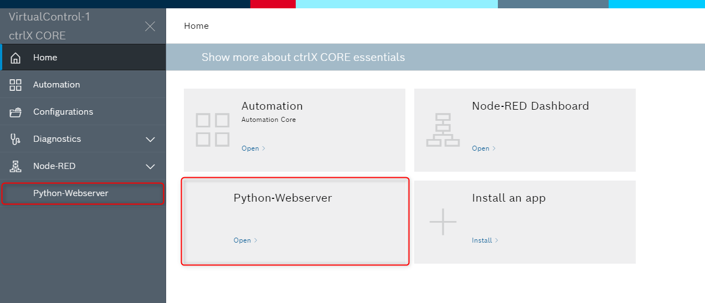Click the VirtualControl-1 device name

pos(49,17)
